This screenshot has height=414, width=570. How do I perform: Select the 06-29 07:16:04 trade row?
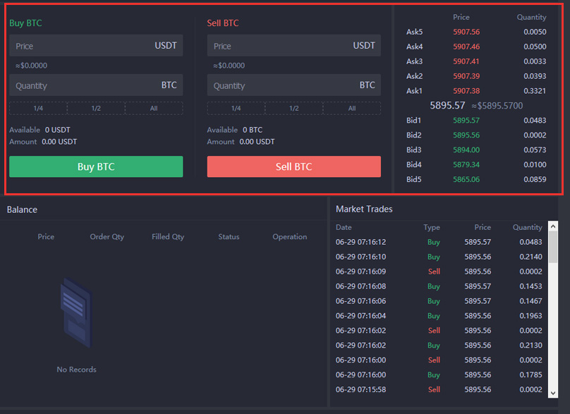[439, 316]
